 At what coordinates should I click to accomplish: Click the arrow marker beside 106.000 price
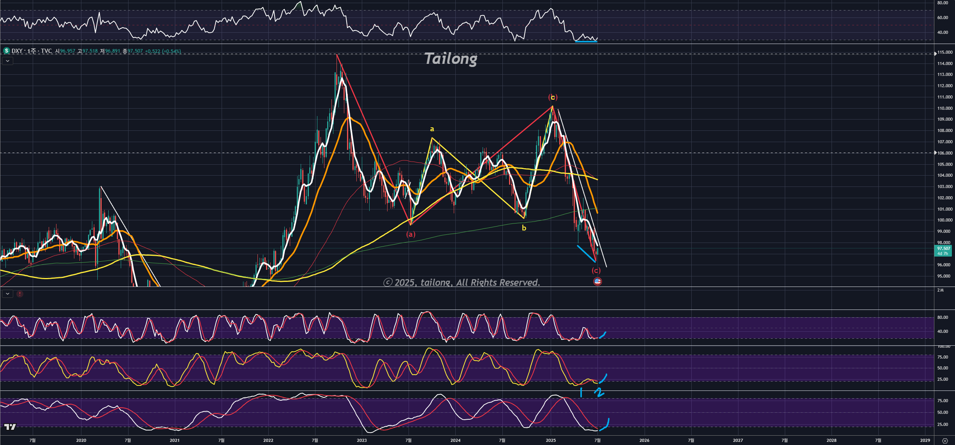click(936, 153)
